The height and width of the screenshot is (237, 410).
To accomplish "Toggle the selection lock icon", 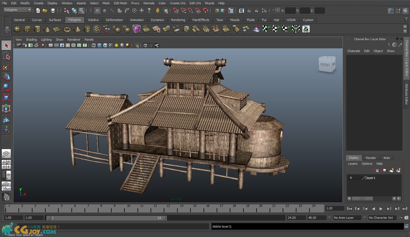I will pyautogui.click(x=157, y=11).
